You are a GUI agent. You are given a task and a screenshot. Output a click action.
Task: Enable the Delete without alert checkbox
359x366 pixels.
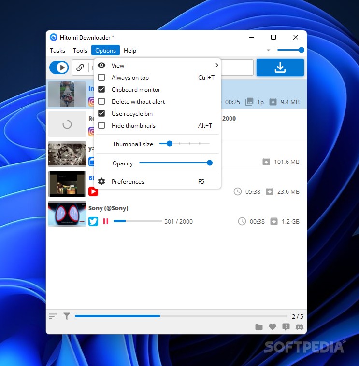[101, 102]
